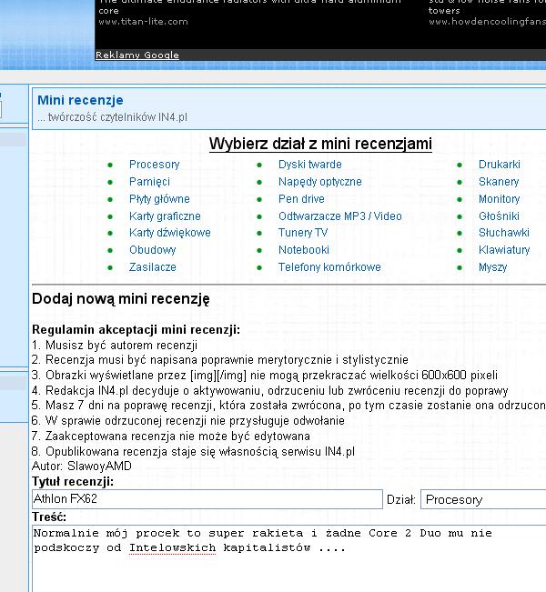
Task: Open Karty graficzne category
Action: [x=165, y=216]
